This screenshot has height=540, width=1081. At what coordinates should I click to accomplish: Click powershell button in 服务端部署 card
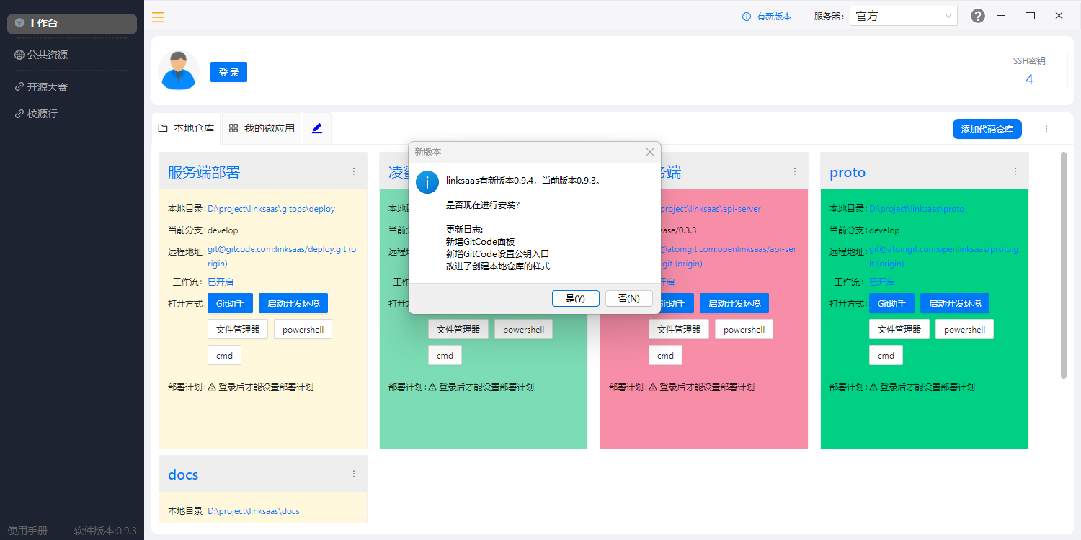tap(303, 329)
